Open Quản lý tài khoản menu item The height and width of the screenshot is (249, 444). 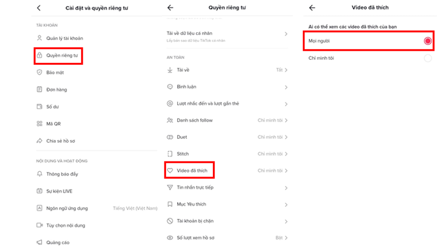64,38
